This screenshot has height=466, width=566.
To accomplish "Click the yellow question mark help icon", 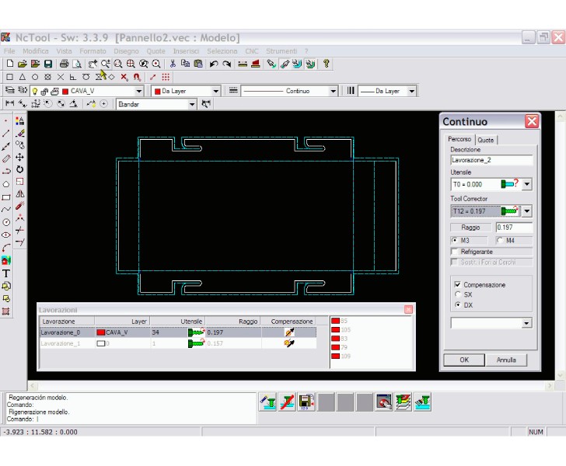I will click(327, 64).
